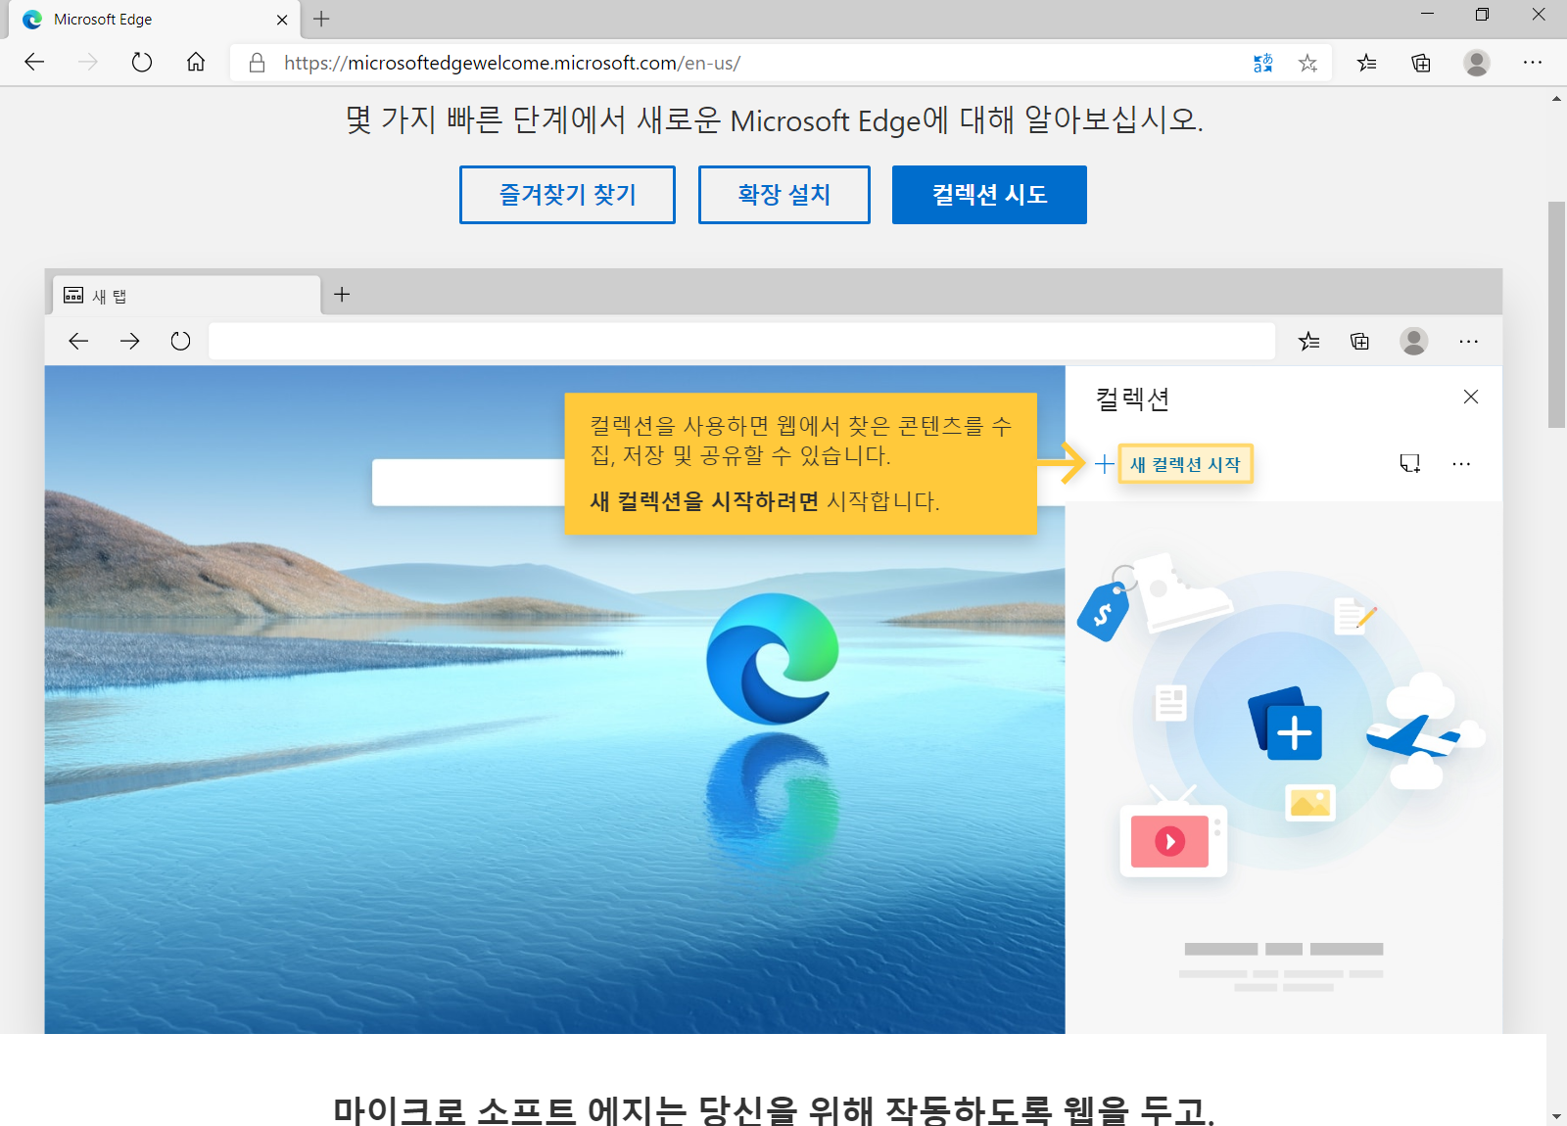Open 컬렉션 panel more options ellipsis

coord(1461,463)
